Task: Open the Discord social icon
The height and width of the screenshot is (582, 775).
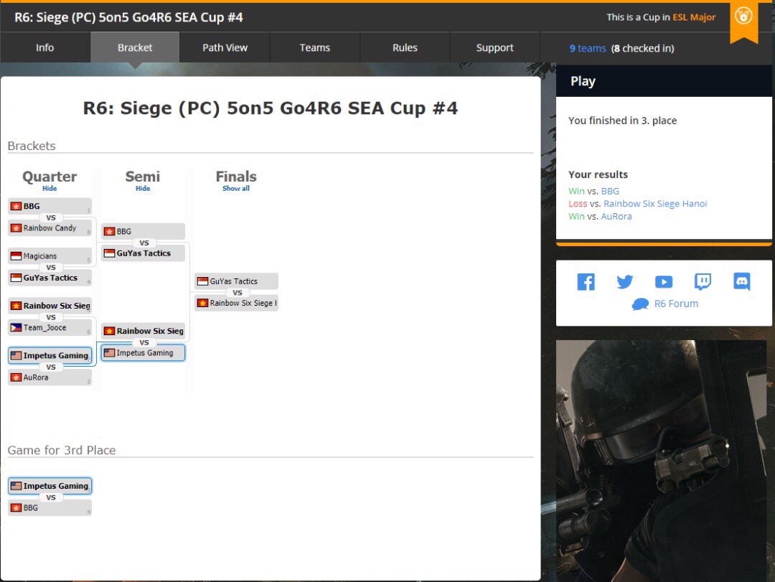Action: pos(742,281)
